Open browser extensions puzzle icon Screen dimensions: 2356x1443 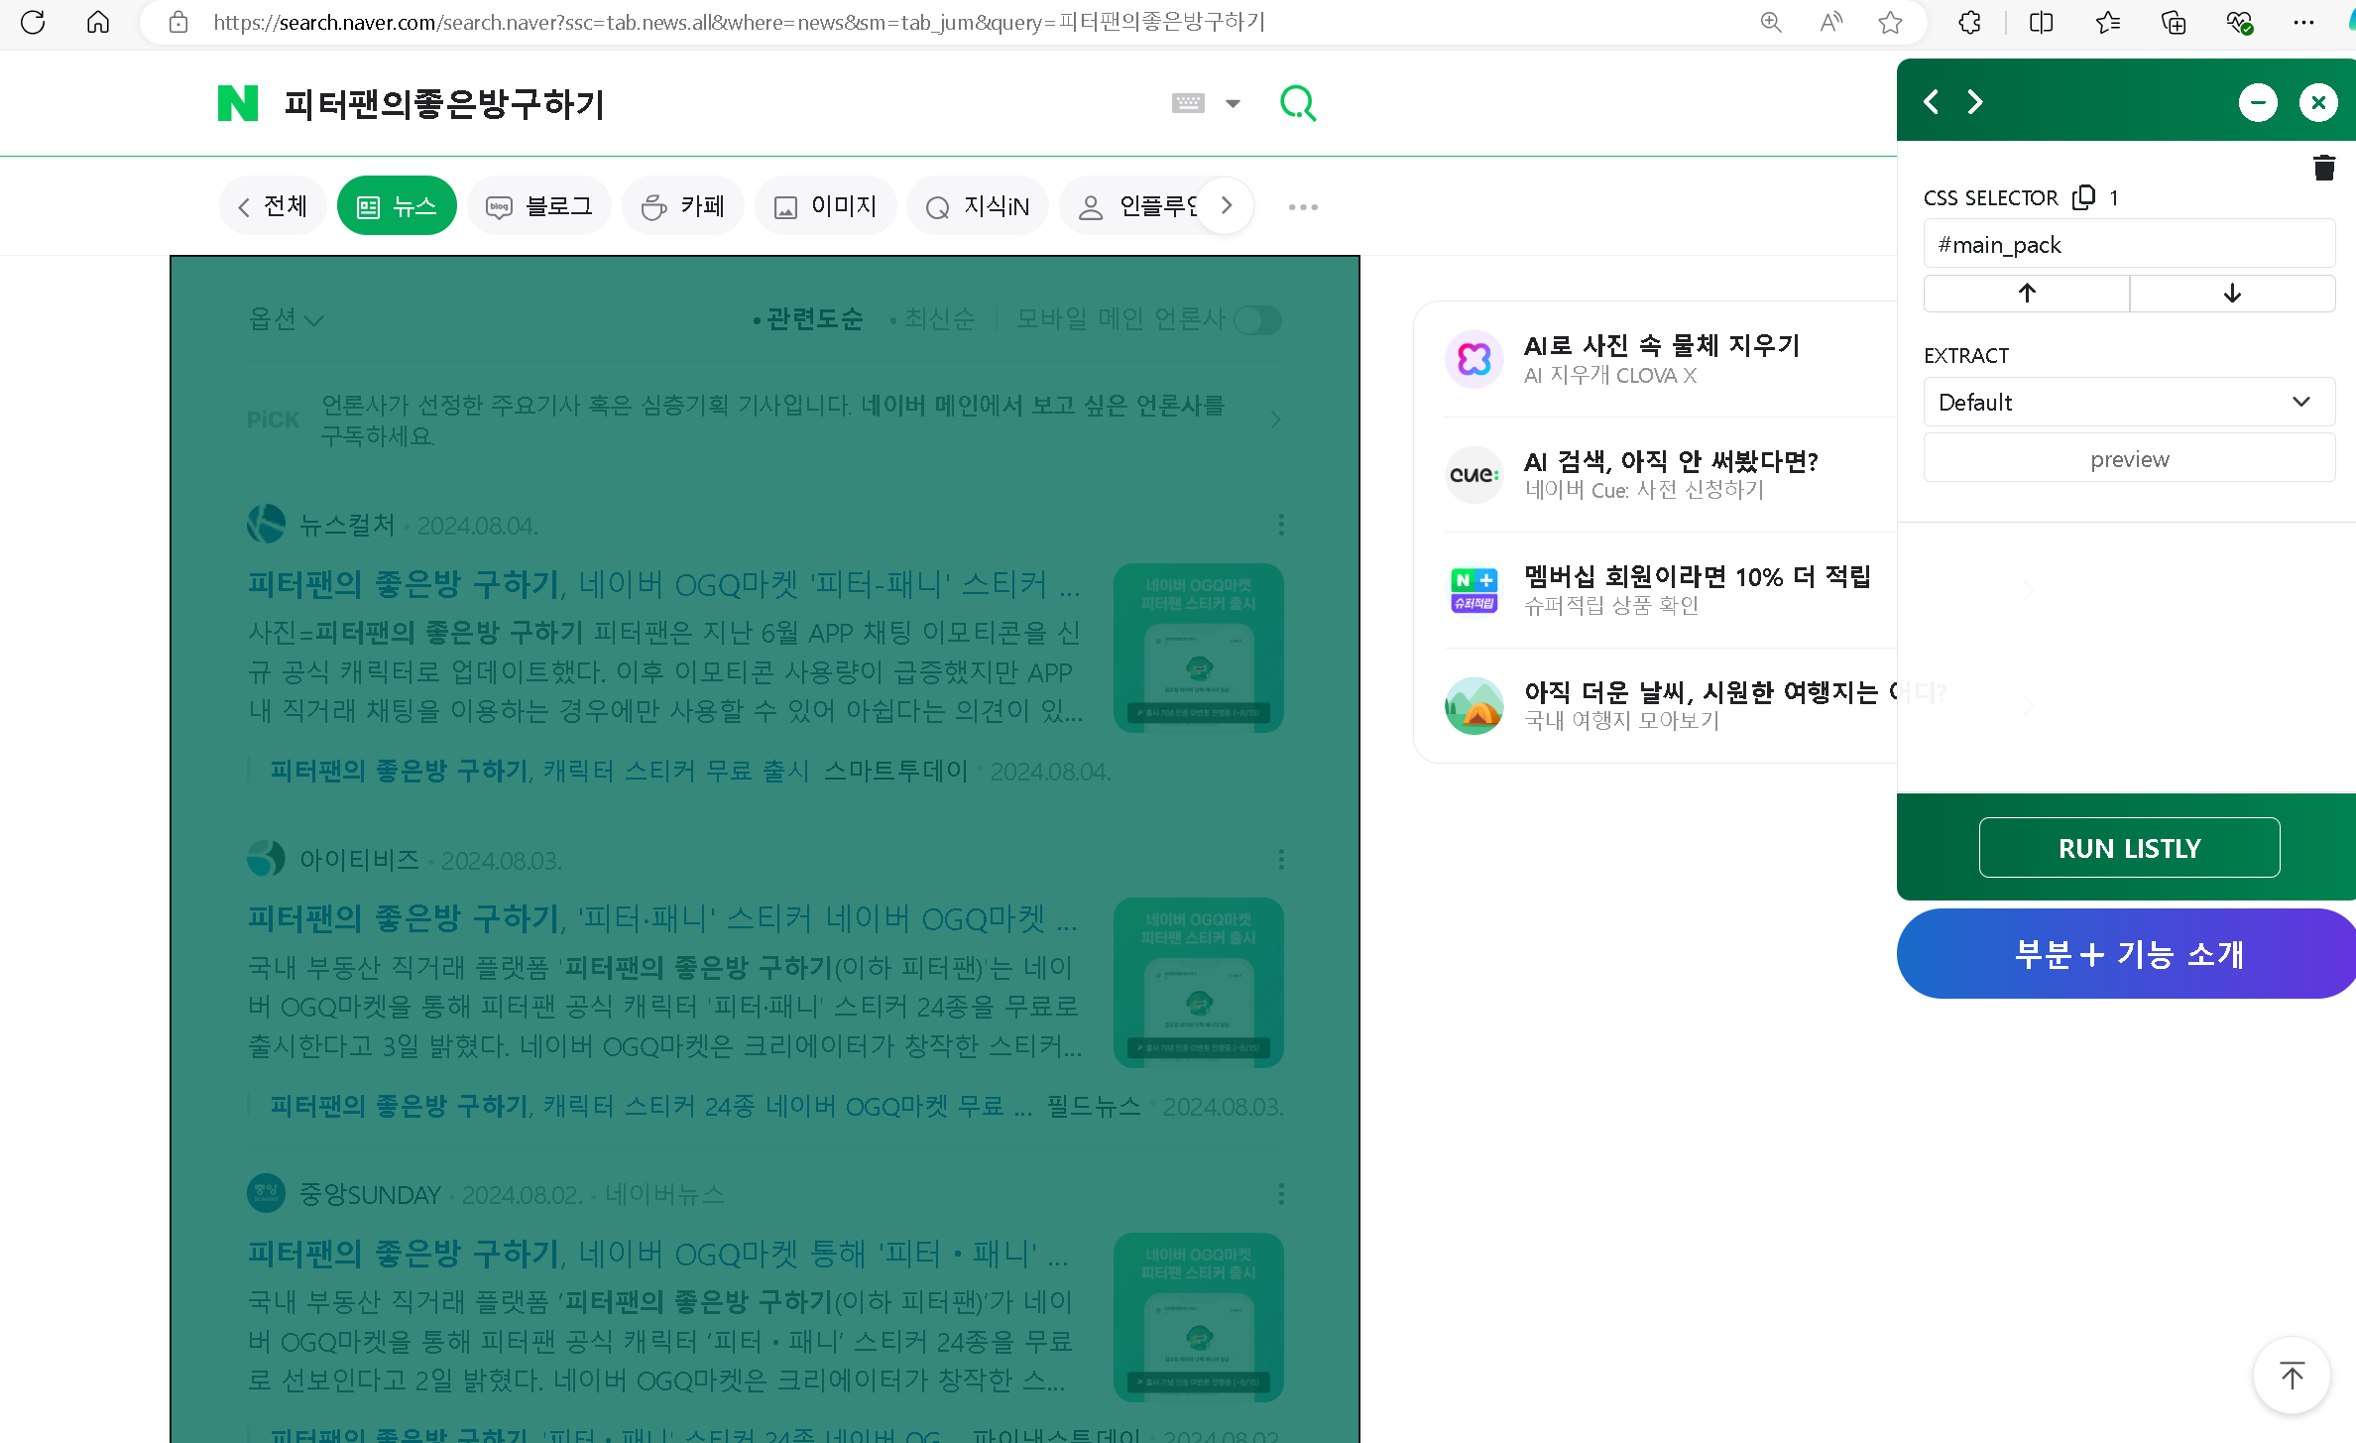click(x=1969, y=22)
